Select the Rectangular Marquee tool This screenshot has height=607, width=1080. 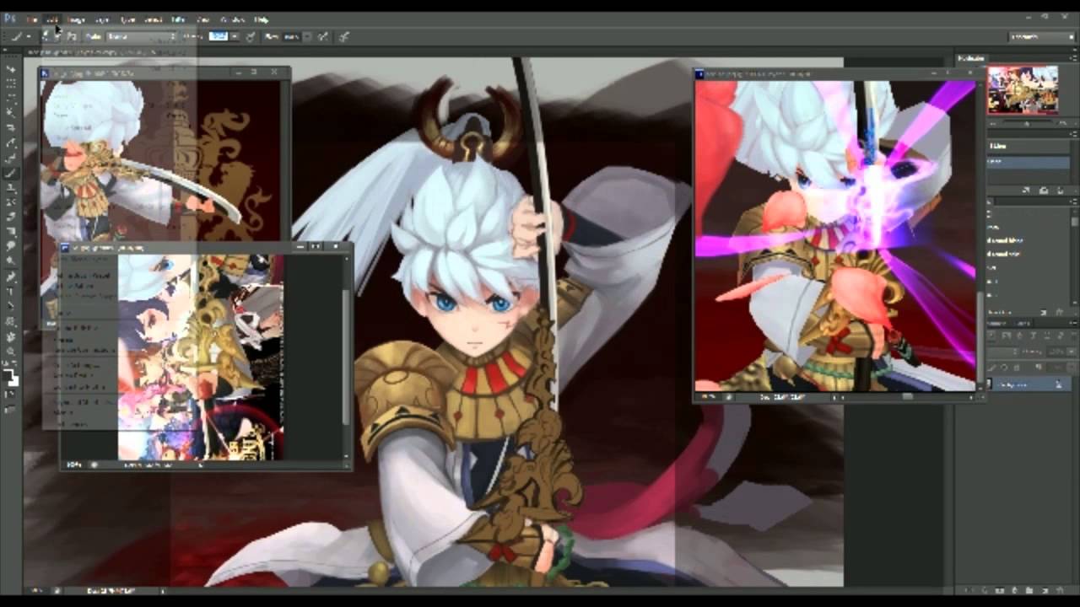(x=11, y=83)
